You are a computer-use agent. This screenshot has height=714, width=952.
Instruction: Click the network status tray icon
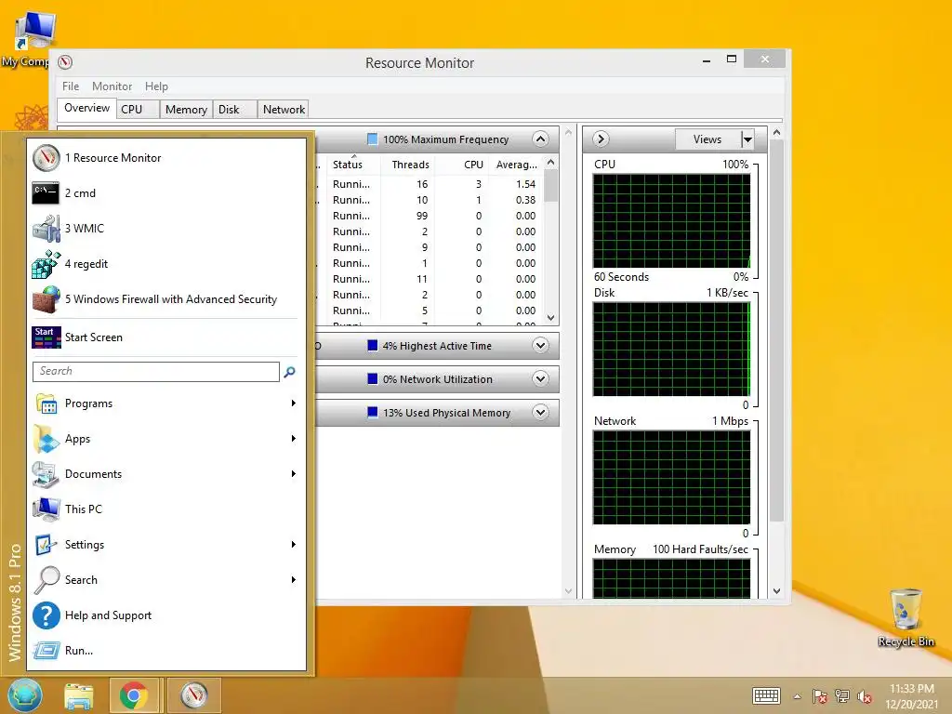(842, 696)
